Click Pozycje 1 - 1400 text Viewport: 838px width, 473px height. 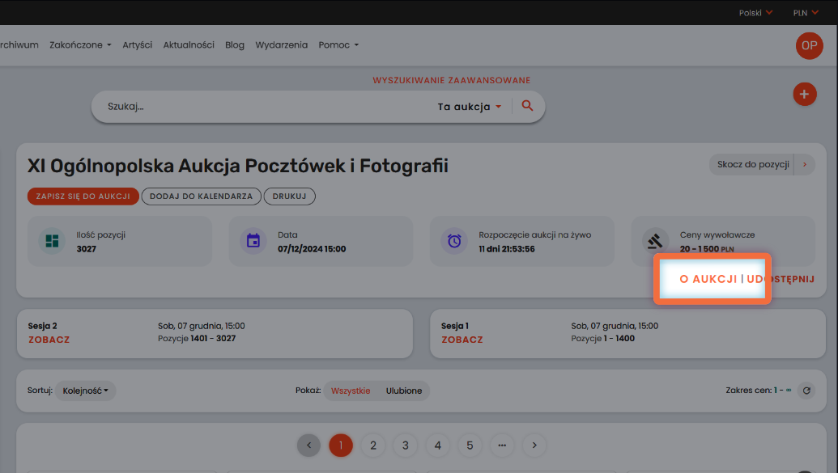603,339
